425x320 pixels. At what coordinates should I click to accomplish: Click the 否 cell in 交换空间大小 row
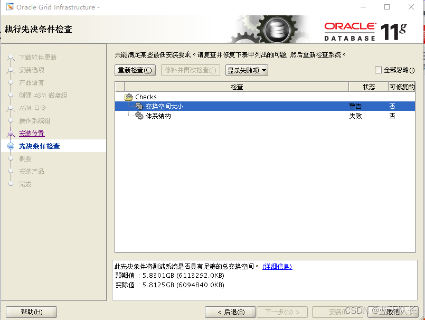pos(392,106)
